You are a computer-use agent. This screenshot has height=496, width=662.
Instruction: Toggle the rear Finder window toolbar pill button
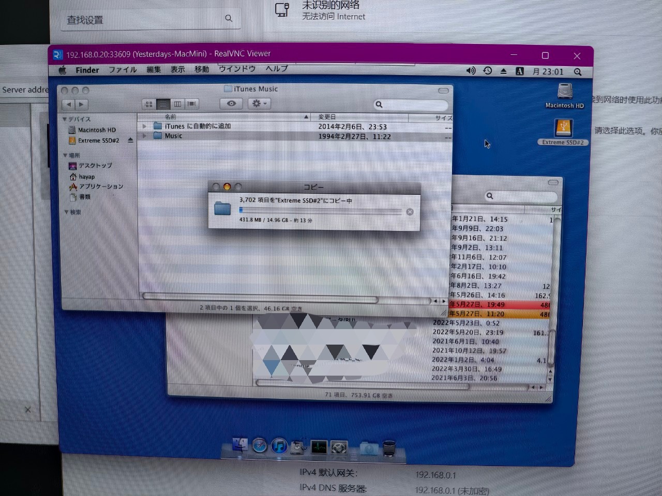(553, 182)
